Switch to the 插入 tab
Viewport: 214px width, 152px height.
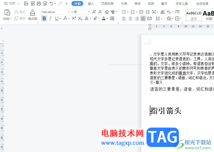coord(91,4)
